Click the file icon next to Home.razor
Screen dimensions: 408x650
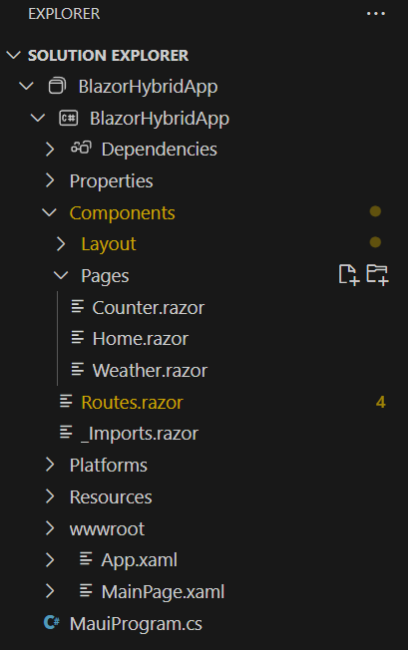(x=78, y=338)
